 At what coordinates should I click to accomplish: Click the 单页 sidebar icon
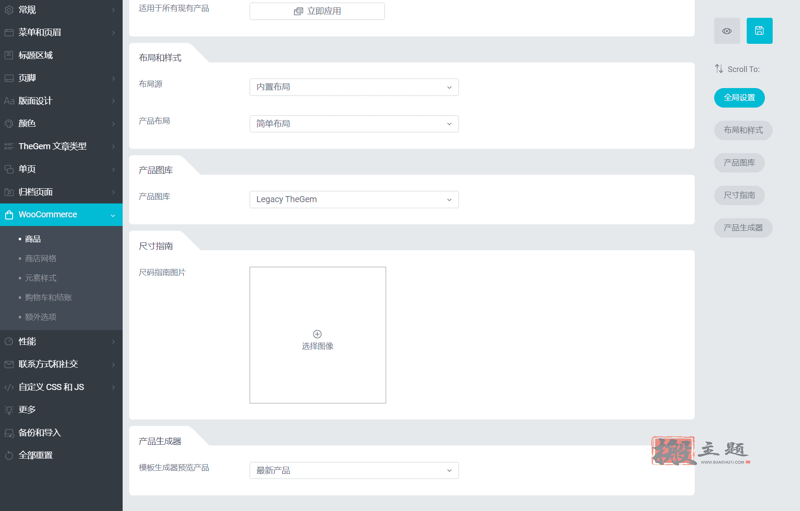click(9, 169)
